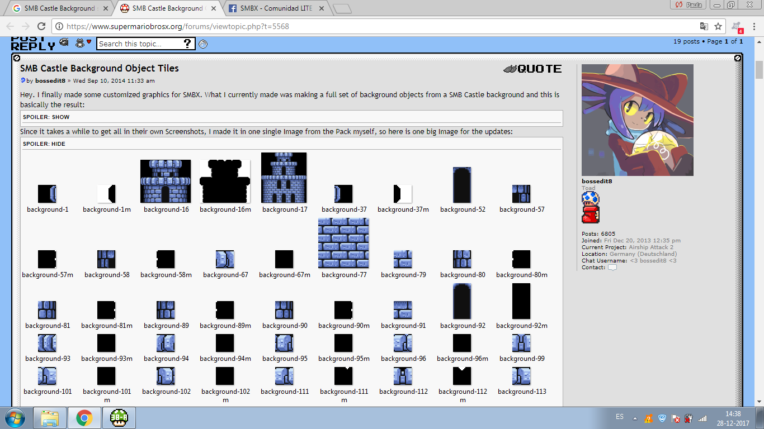Click the background-16m mask image
Image resolution: width=764 pixels, height=429 pixels.
225,182
